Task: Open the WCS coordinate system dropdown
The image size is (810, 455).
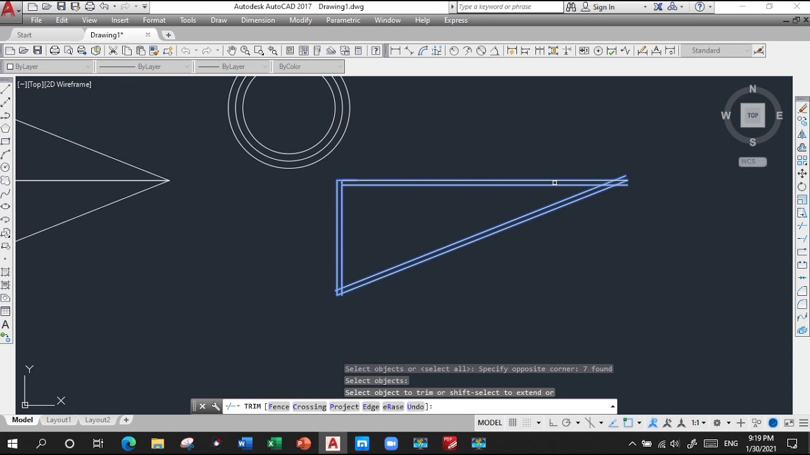Action: [x=753, y=162]
